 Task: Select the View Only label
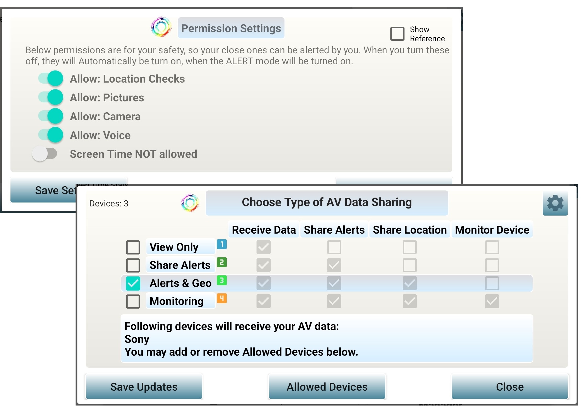[x=180, y=247]
